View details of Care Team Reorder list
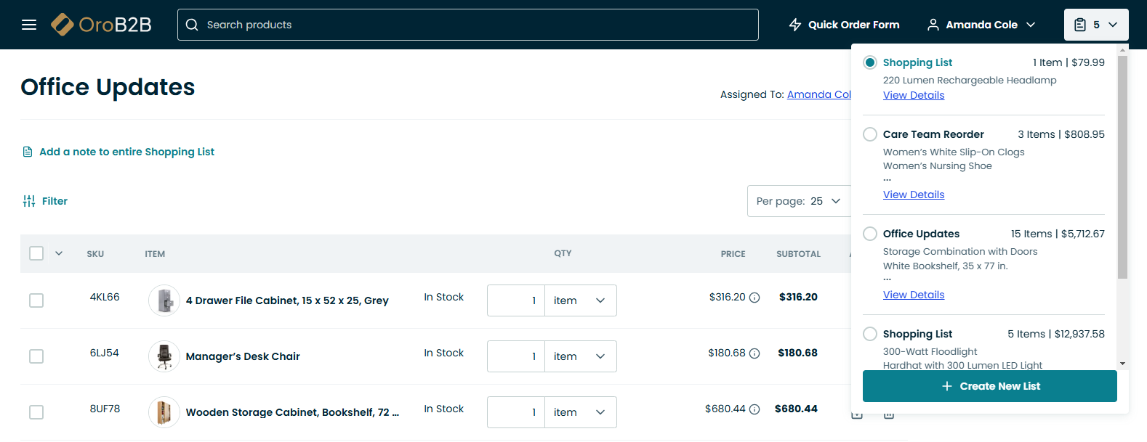The height and width of the screenshot is (442, 1147). (914, 195)
